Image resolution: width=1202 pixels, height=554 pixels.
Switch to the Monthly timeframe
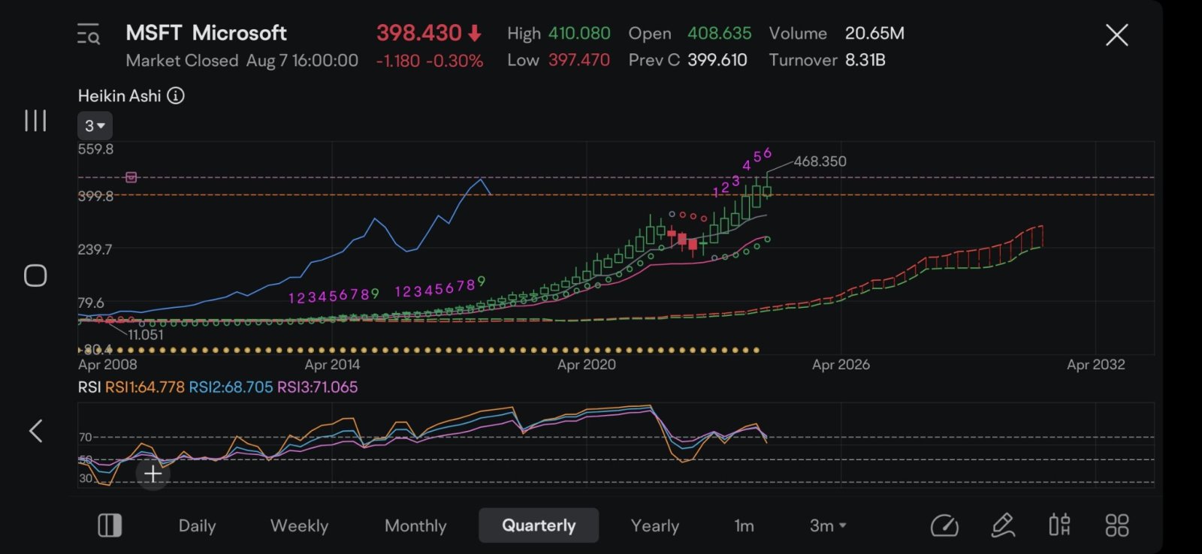(x=415, y=525)
